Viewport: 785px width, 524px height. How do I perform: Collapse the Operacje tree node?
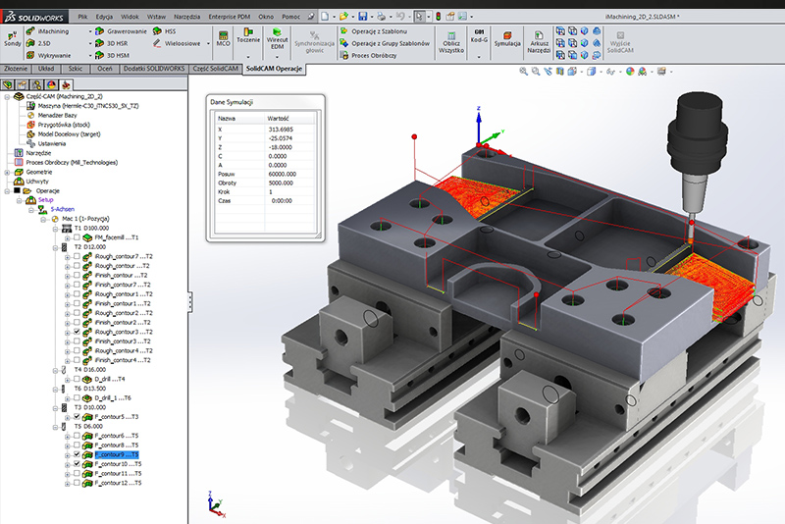point(8,190)
